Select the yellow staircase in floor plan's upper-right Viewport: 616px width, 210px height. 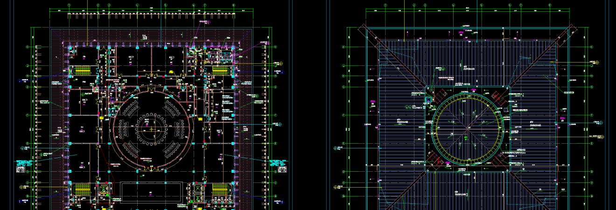point(219,70)
